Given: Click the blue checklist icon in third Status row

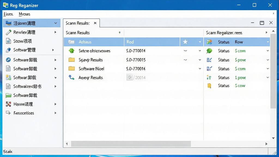Looking at the screenshot, I should tap(209, 68).
